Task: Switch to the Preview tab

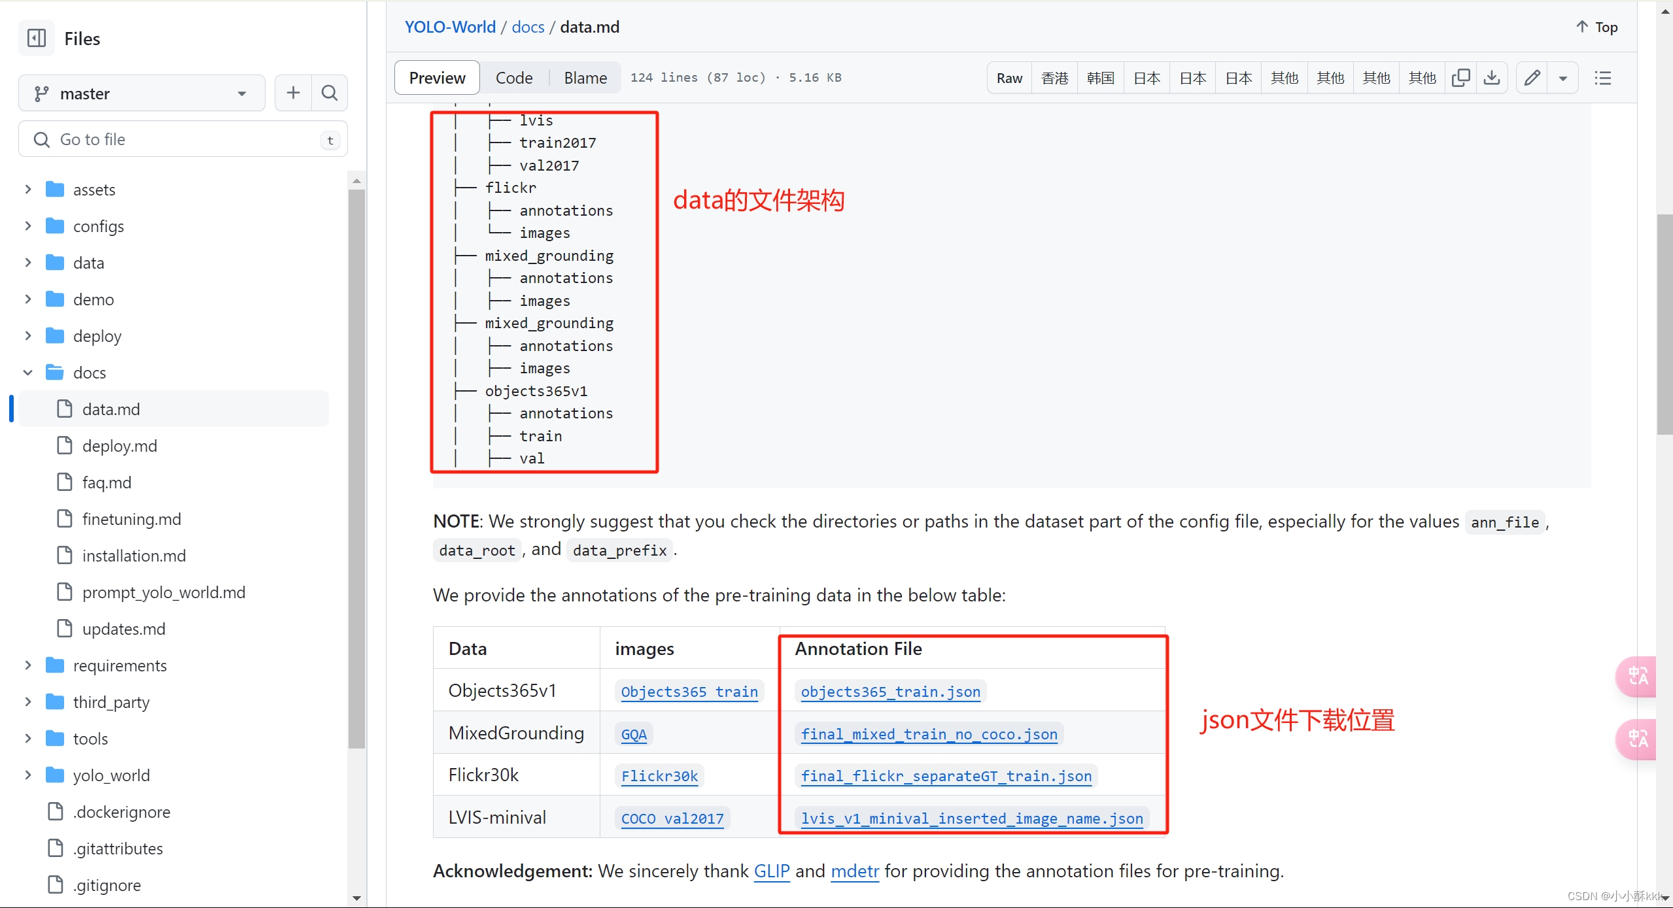Action: 438,77
